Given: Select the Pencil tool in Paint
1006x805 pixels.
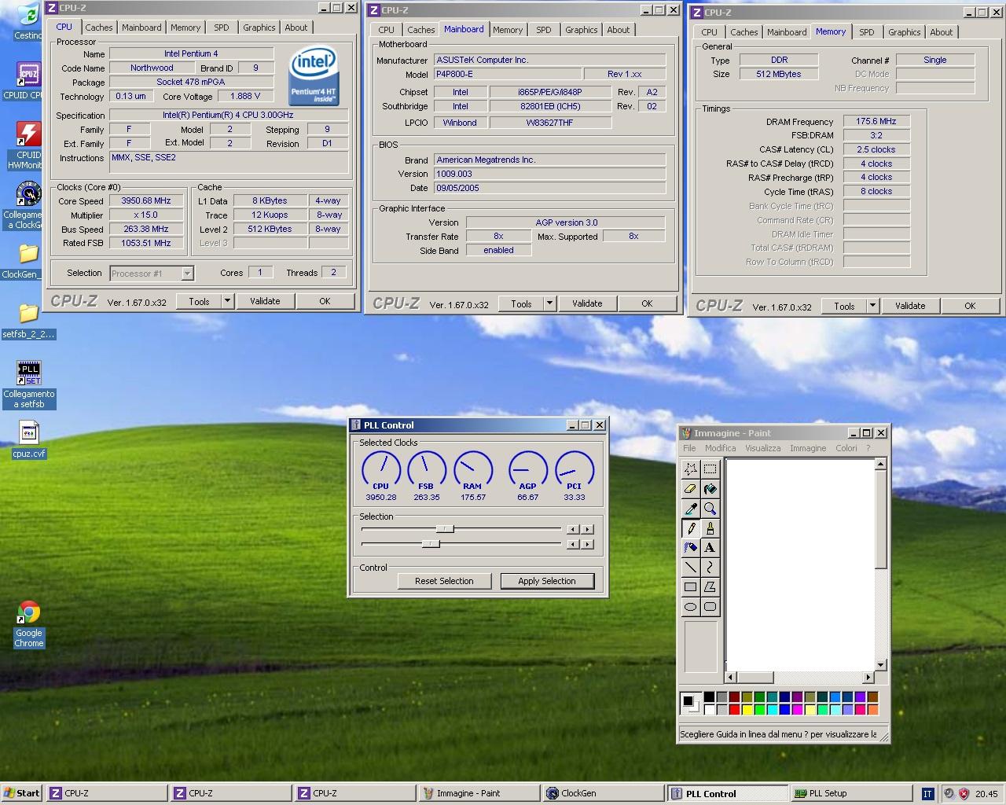Looking at the screenshot, I should pos(690,528).
